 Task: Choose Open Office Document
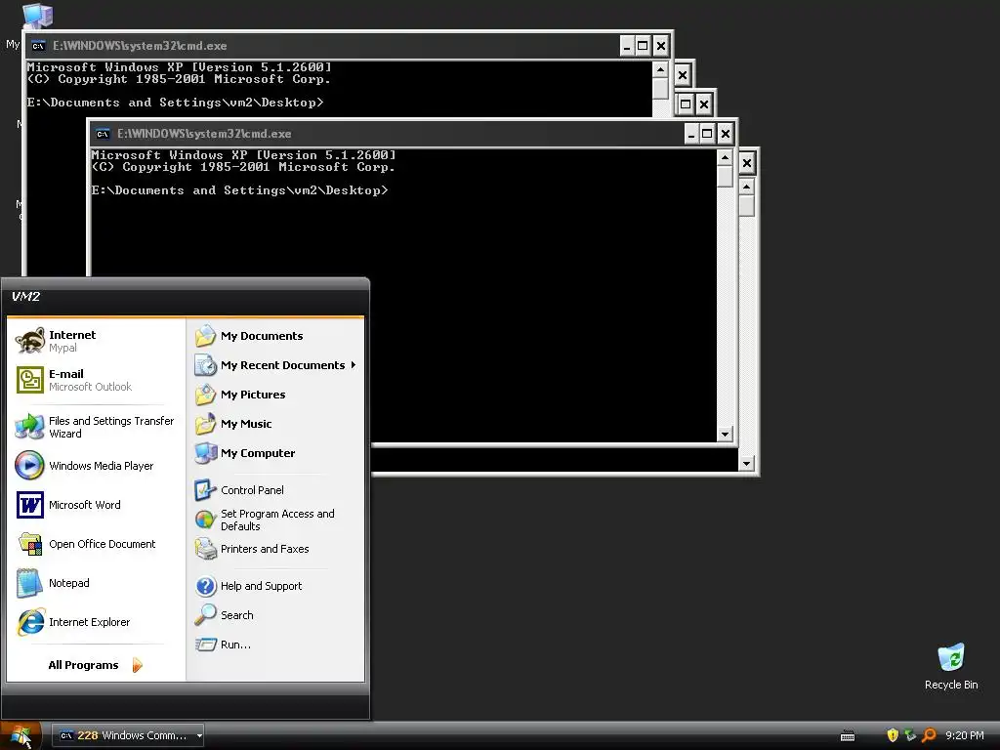pos(96,544)
